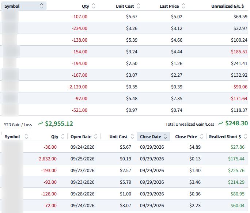The image size is (250, 213).
Task: Select quantity -154.00 cell
Action: click(x=79, y=52)
